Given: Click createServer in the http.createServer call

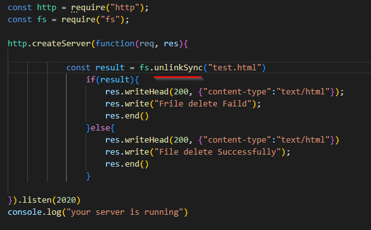Looking at the screenshot, I should [62, 44].
